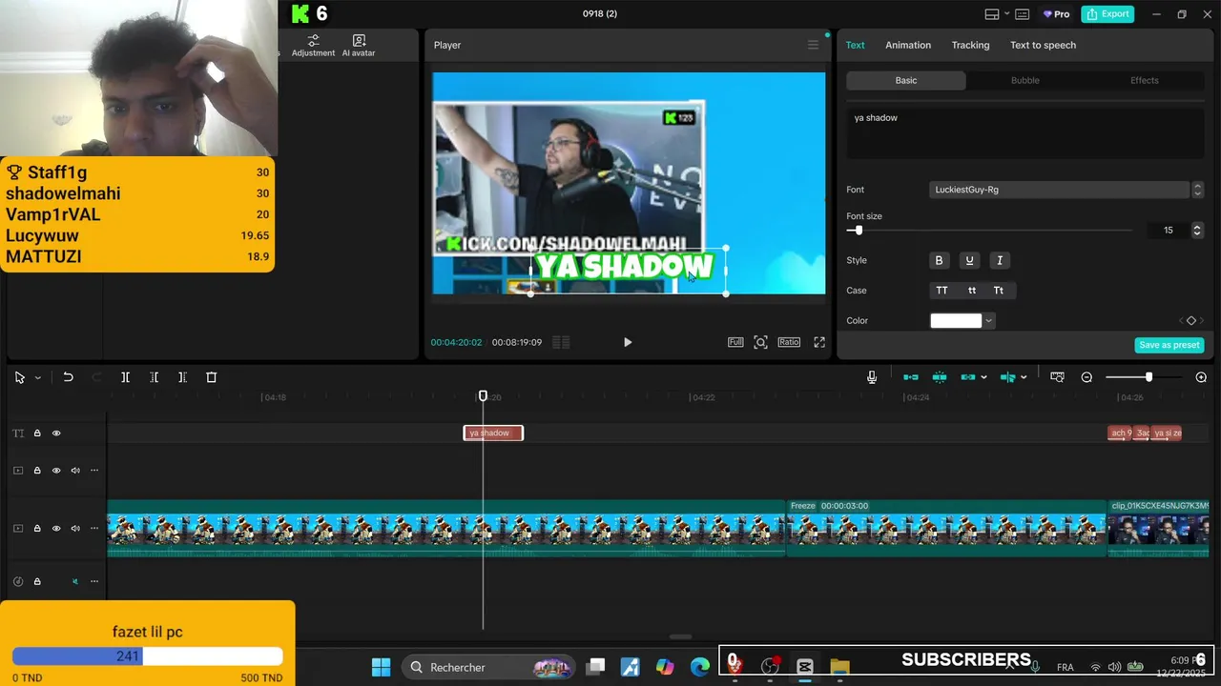Open keyboard shortcuts icon in title bar
1221x686 pixels.
(x=1023, y=14)
